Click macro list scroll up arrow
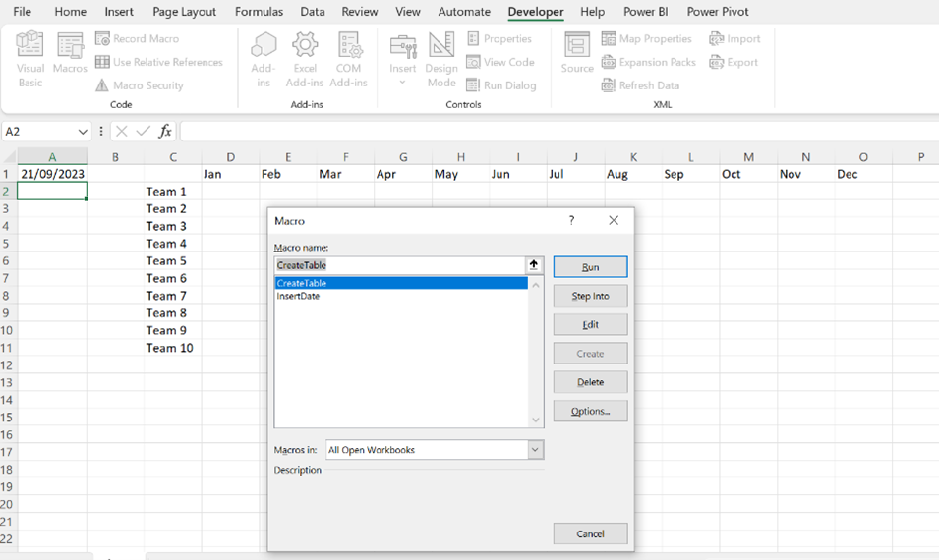Image resolution: width=939 pixels, height=560 pixels. (x=536, y=285)
